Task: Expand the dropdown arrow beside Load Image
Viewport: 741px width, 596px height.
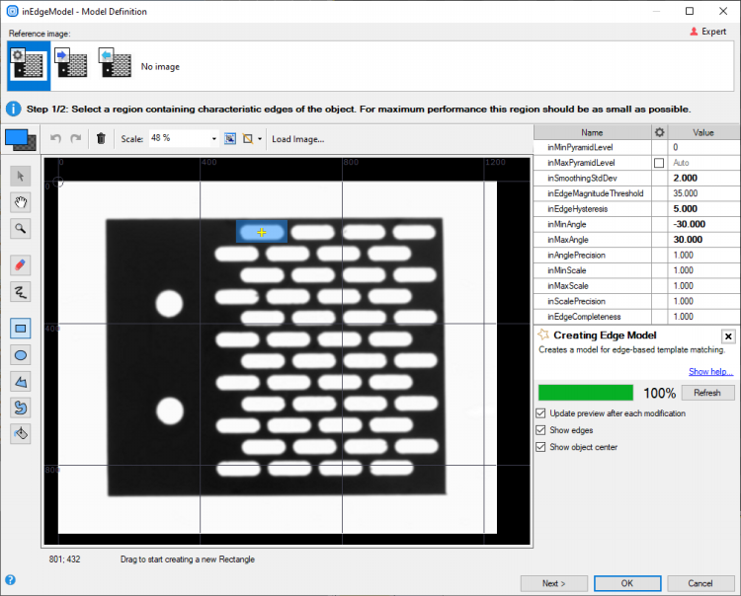Action: pos(259,139)
